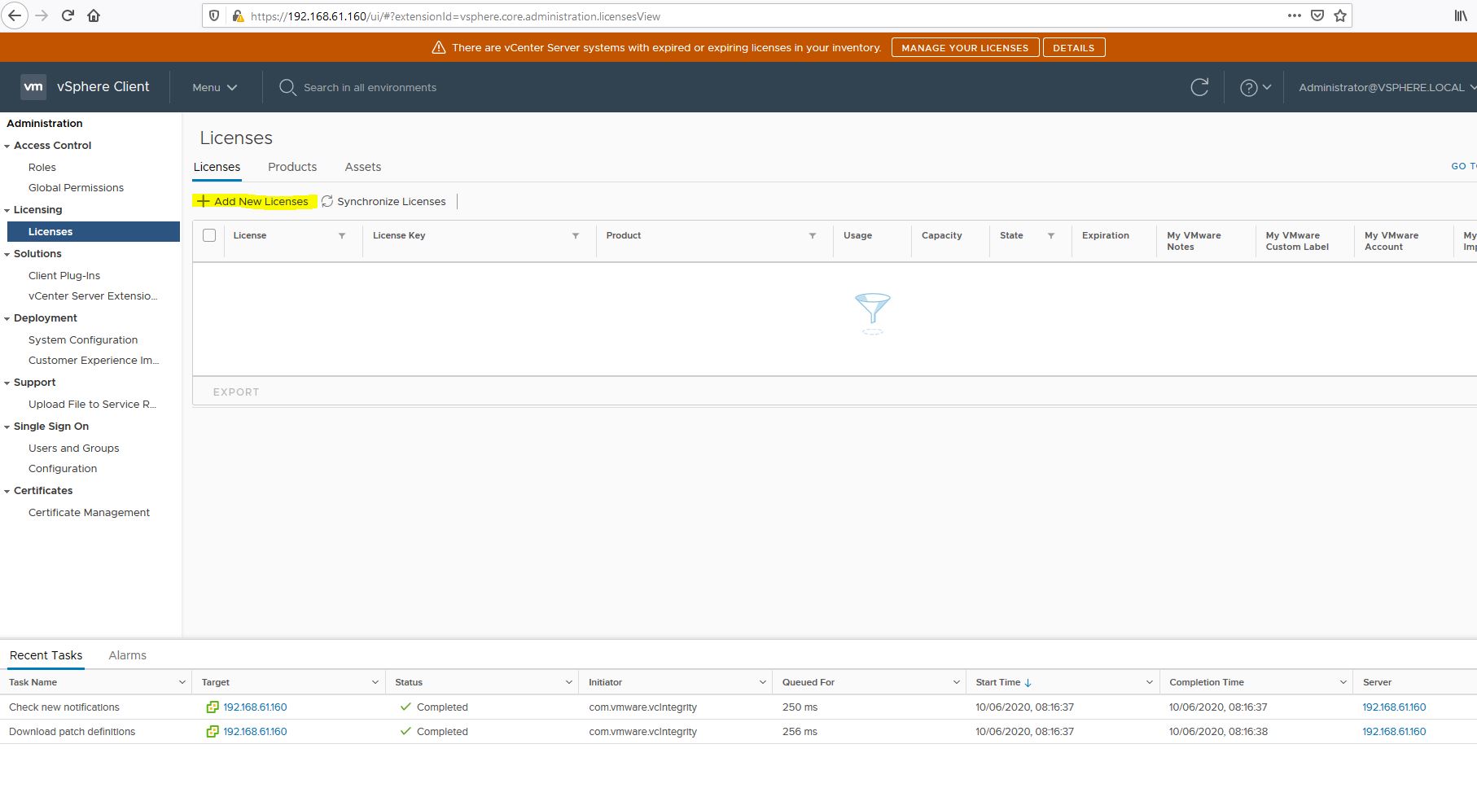The width and height of the screenshot is (1477, 788).
Task: Open the browser library icon
Action: (1461, 15)
